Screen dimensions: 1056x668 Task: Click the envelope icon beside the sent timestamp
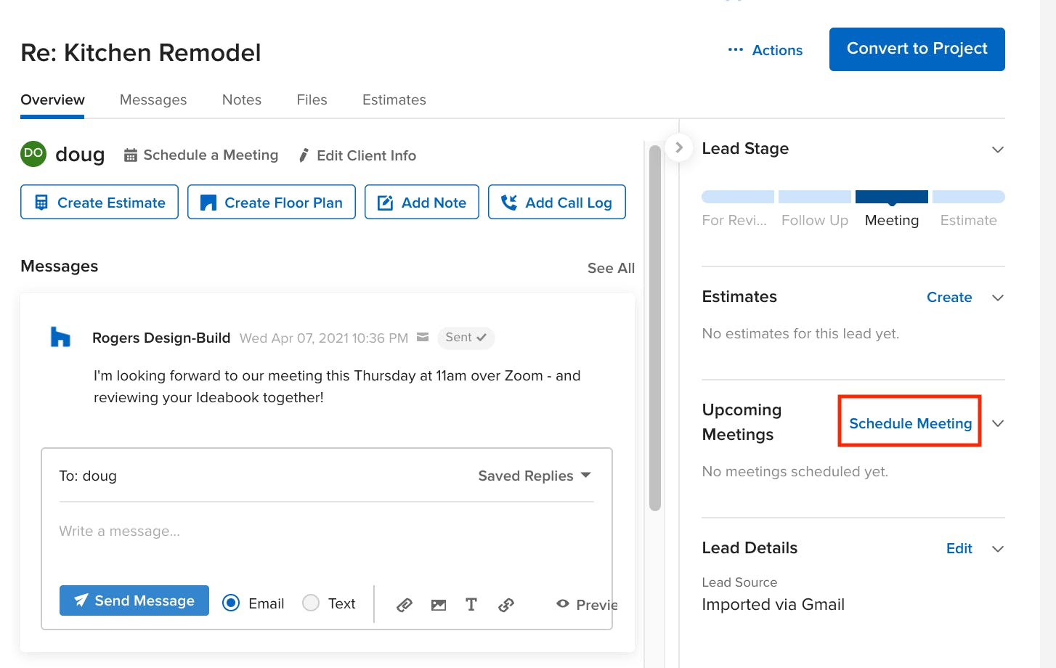click(x=423, y=337)
